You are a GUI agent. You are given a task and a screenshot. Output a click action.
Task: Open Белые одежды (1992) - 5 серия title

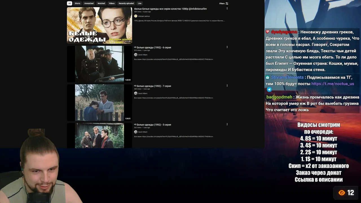point(154,125)
